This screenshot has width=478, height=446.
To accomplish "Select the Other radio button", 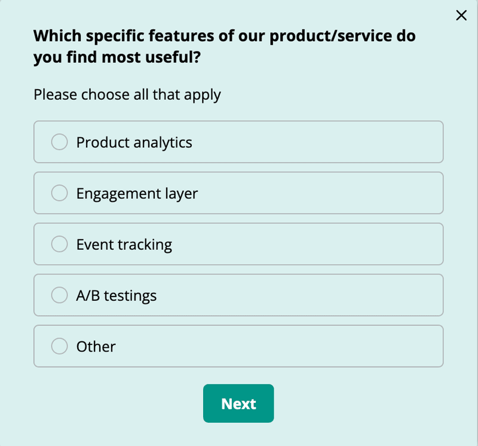I will (x=59, y=346).
